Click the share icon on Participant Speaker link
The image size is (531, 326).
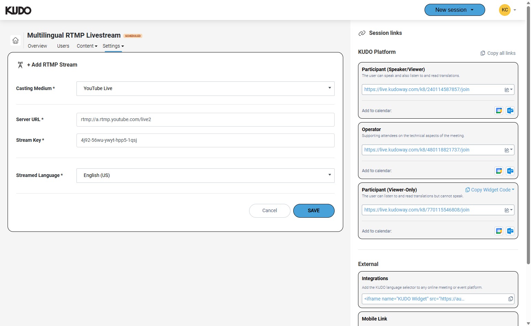[x=507, y=89]
